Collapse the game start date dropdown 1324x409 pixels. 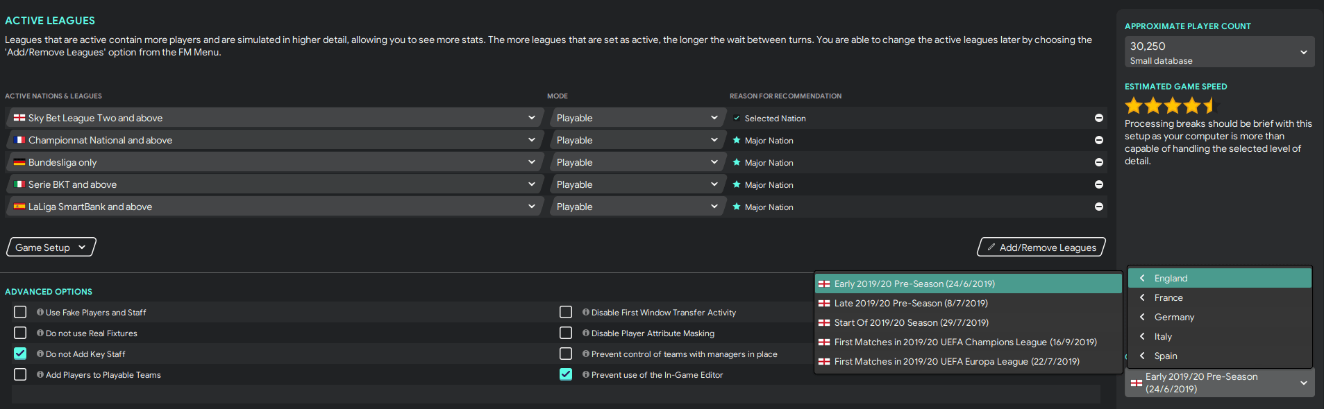1219,383
